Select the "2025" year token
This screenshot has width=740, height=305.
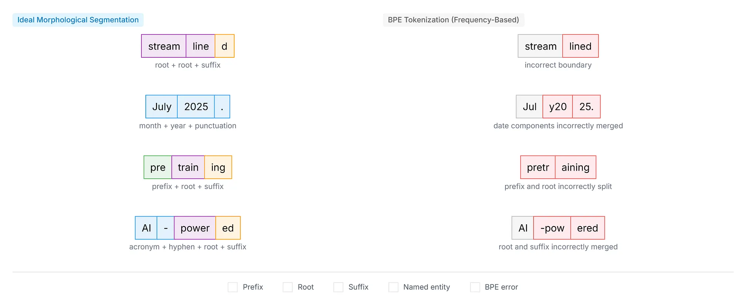coord(196,107)
